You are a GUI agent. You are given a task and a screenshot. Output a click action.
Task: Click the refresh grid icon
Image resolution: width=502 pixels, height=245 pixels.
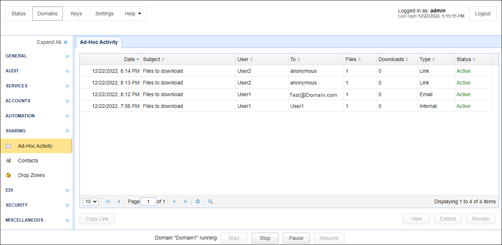pyautogui.click(x=198, y=201)
